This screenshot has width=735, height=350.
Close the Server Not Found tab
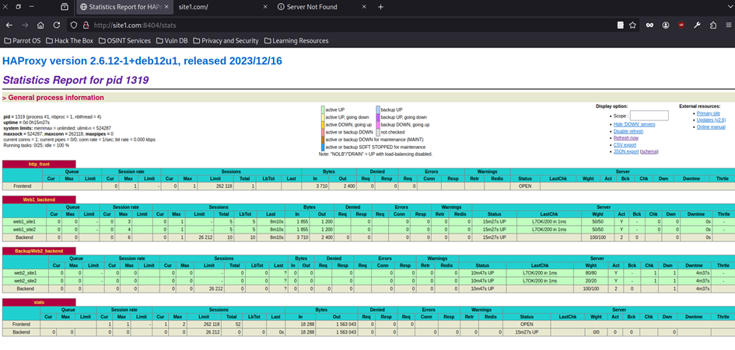click(365, 7)
